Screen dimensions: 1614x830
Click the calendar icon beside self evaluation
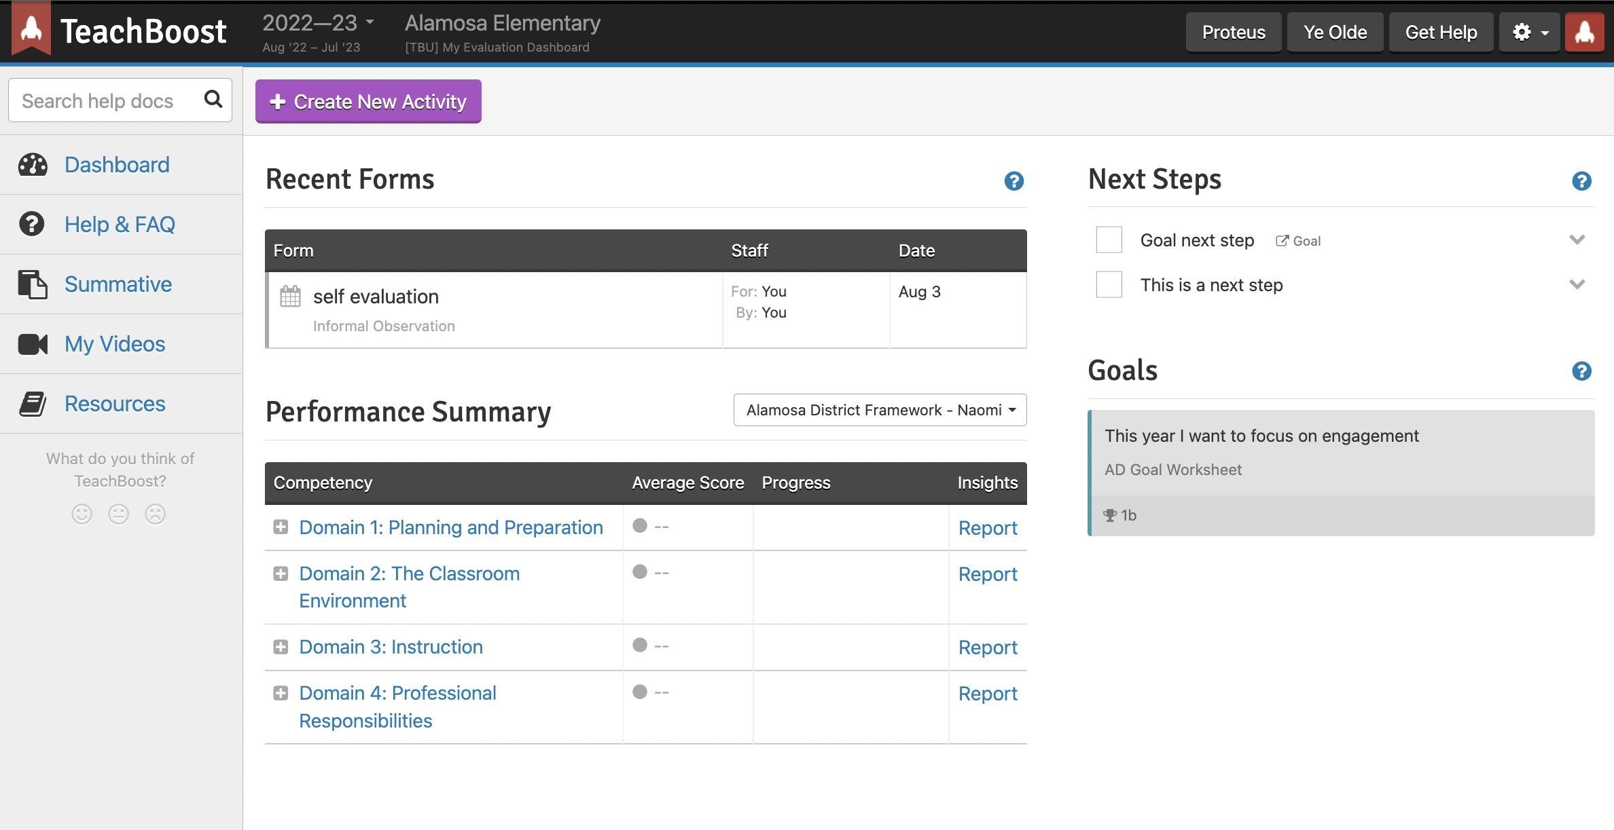point(290,296)
